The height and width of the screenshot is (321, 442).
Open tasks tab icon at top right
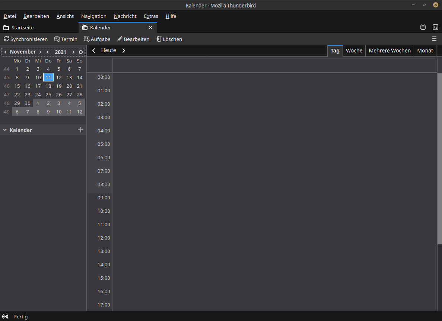click(x=435, y=28)
